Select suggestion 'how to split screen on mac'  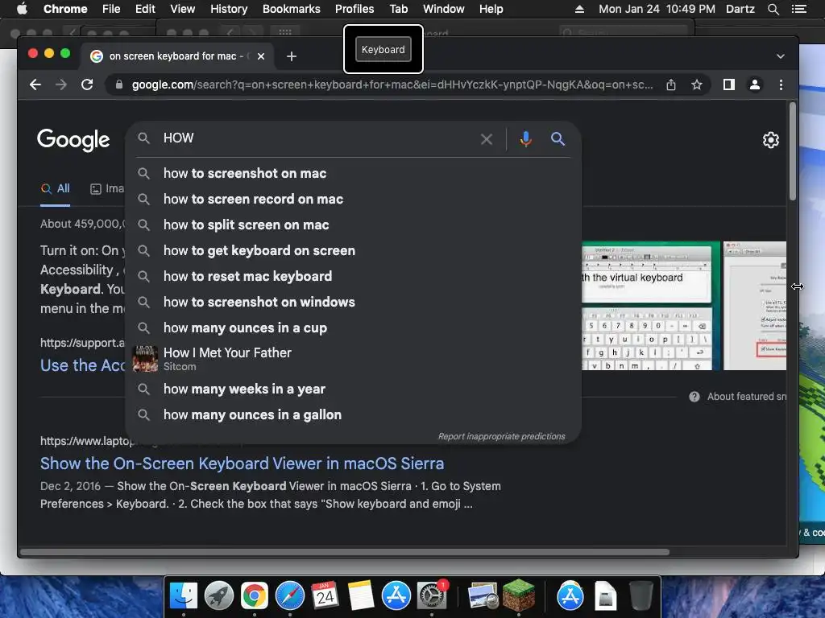[353, 225]
